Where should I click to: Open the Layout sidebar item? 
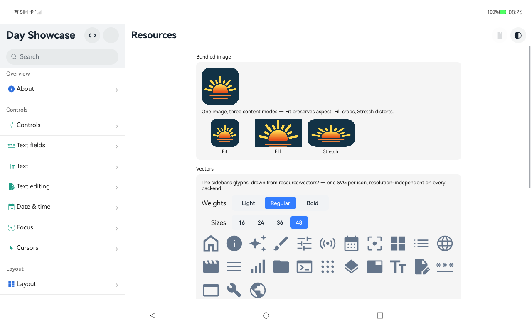(62, 284)
